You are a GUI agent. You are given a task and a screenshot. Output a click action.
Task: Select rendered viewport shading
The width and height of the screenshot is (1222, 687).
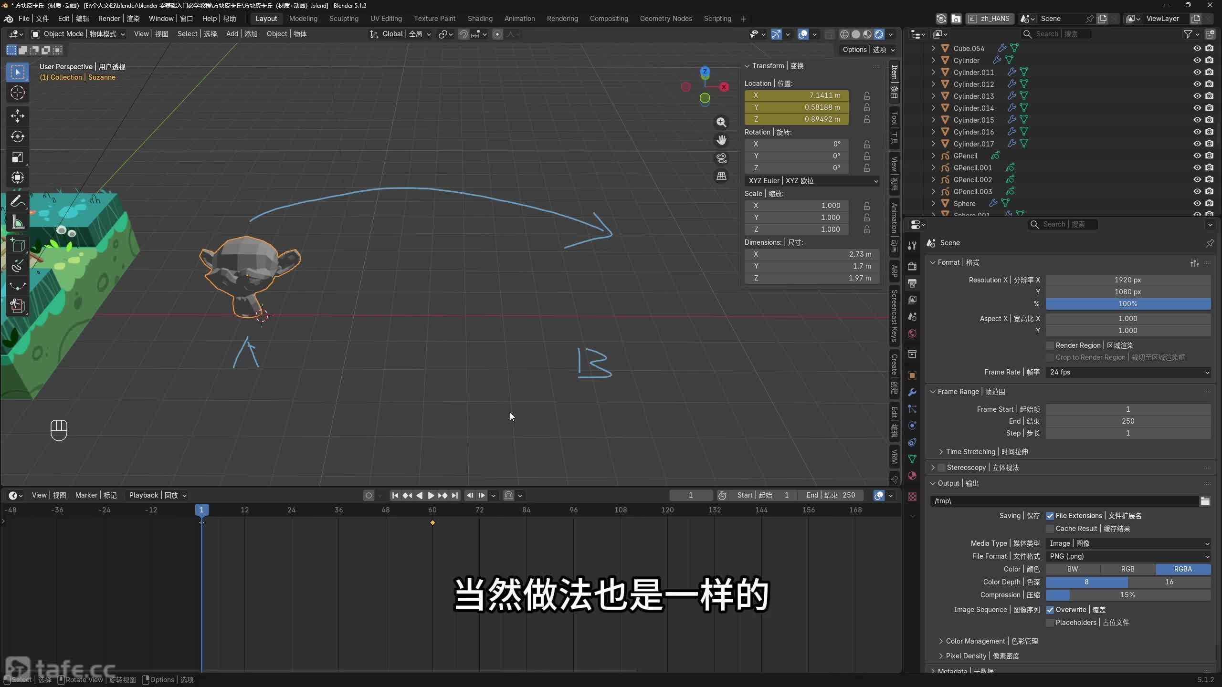coord(879,34)
